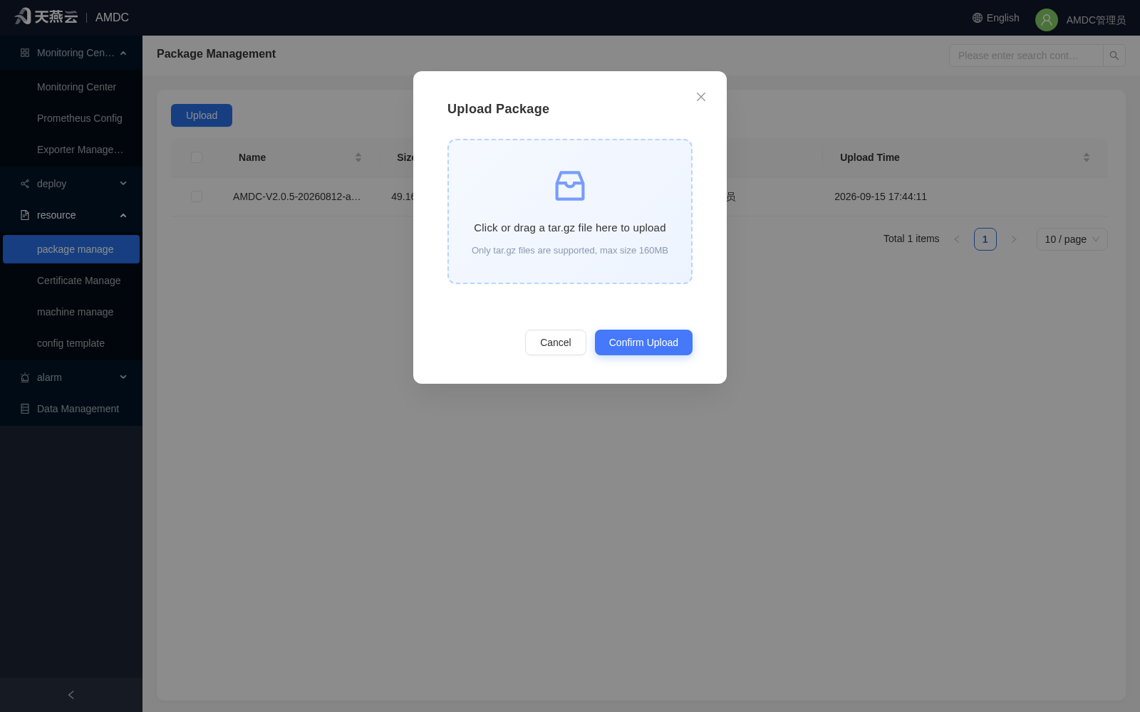Collapse the sidebar with bottom arrow
Image resolution: width=1140 pixels, height=712 pixels.
pos(71,695)
